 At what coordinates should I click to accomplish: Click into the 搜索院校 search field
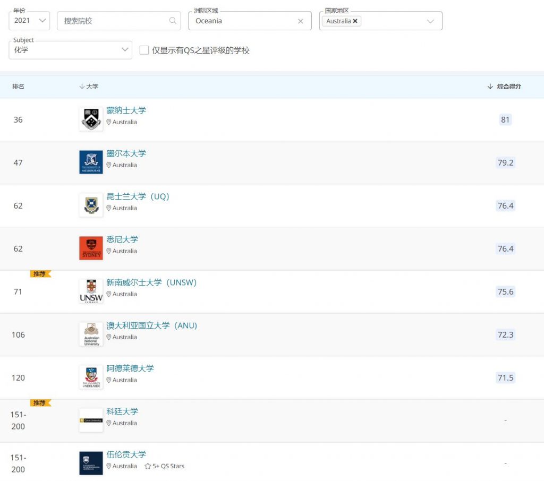(118, 21)
